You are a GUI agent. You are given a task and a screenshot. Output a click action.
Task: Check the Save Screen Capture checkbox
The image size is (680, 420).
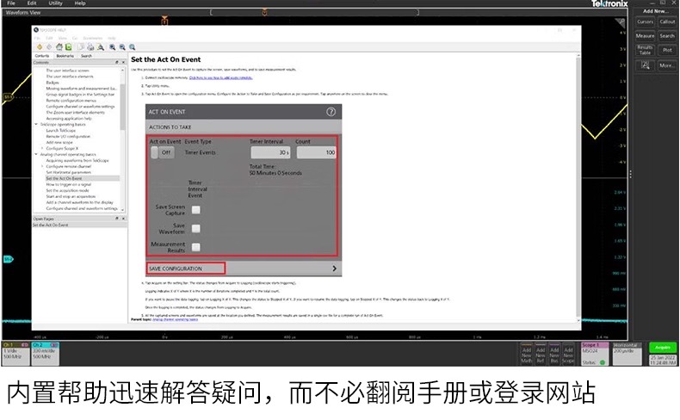click(x=196, y=209)
